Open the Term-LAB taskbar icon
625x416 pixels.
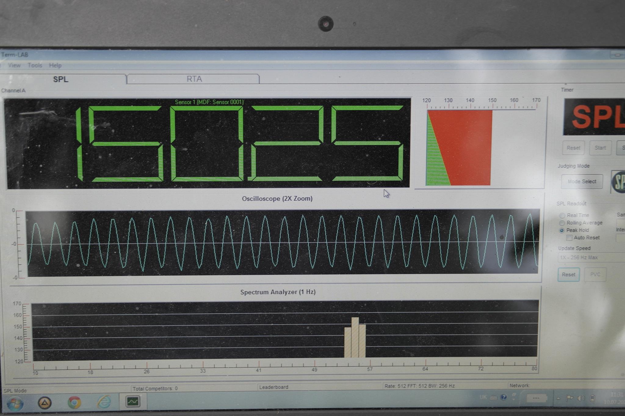[x=133, y=401]
